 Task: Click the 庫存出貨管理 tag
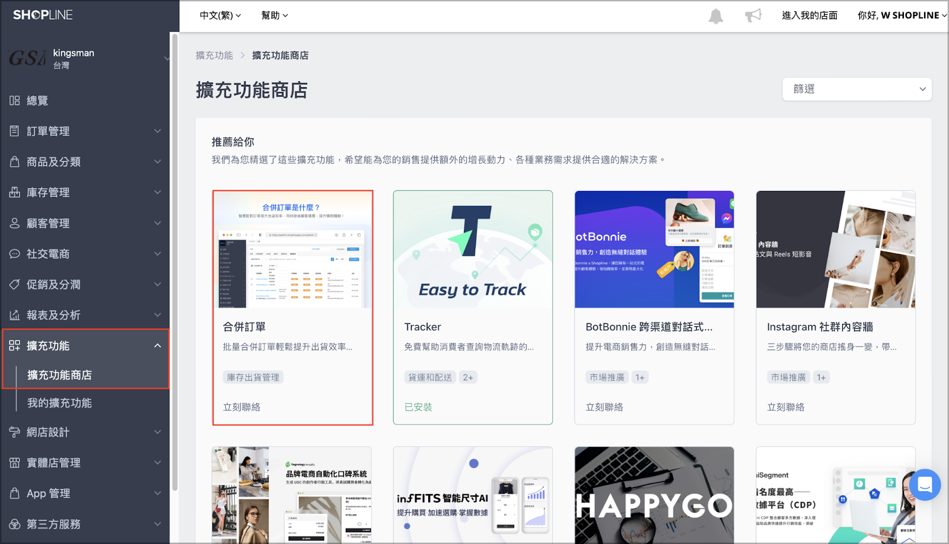(x=253, y=377)
